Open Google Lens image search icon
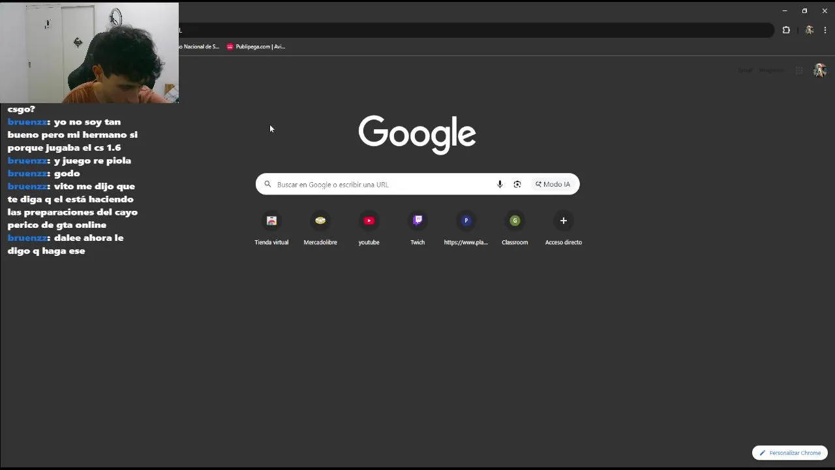Viewport: 835px width, 470px height. 517,184
